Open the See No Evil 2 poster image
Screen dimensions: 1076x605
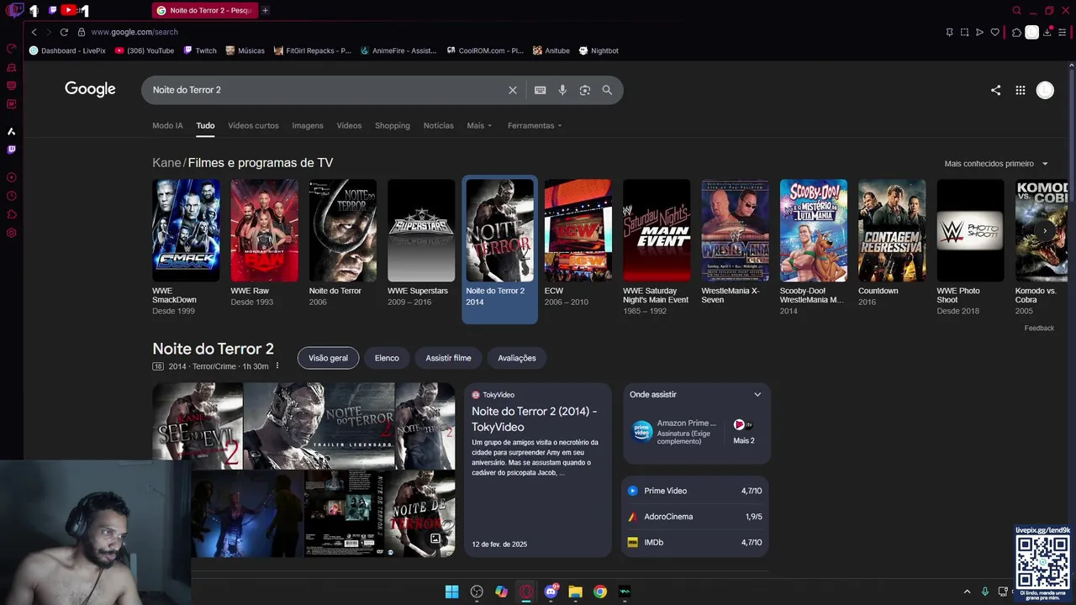(198, 426)
